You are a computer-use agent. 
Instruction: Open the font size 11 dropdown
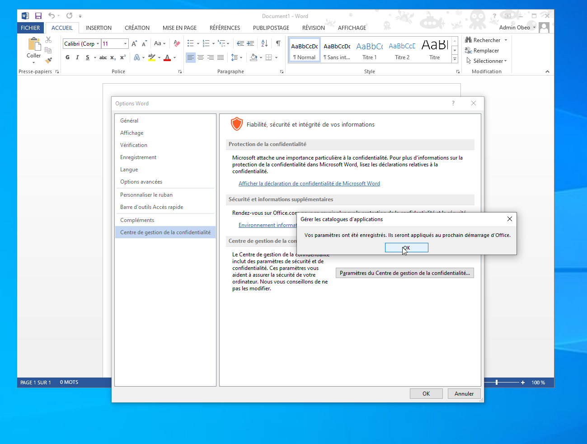[x=125, y=44]
